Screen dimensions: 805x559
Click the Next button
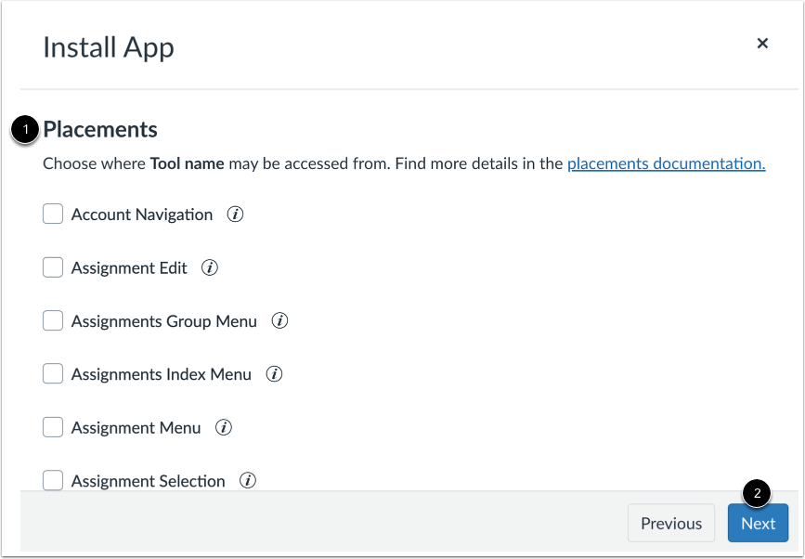pos(758,524)
